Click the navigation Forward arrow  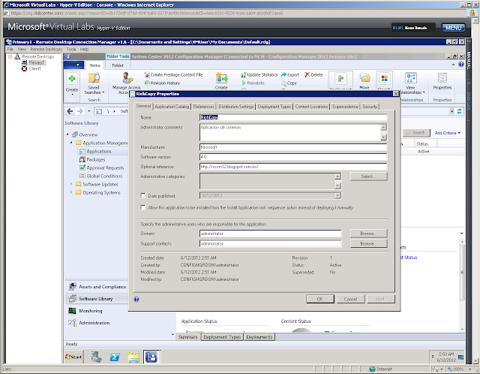pos(80,111)
